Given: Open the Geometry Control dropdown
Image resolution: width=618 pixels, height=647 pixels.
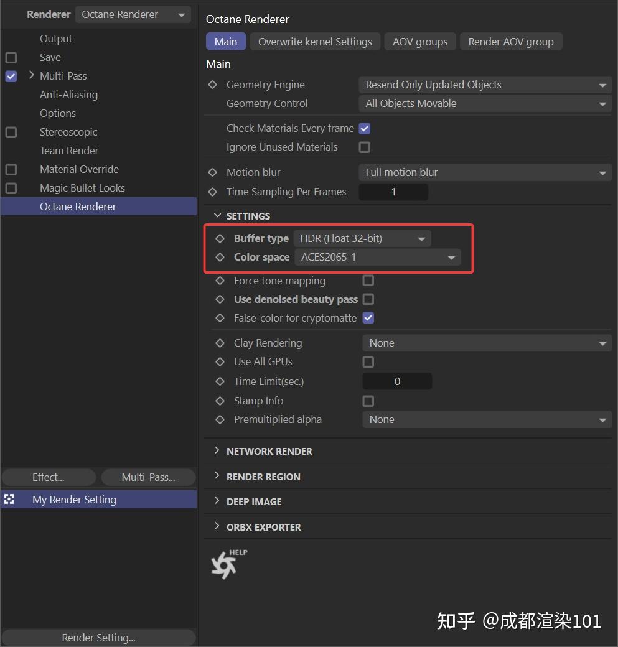Looking at the screenshot, I should click(485, 103).
